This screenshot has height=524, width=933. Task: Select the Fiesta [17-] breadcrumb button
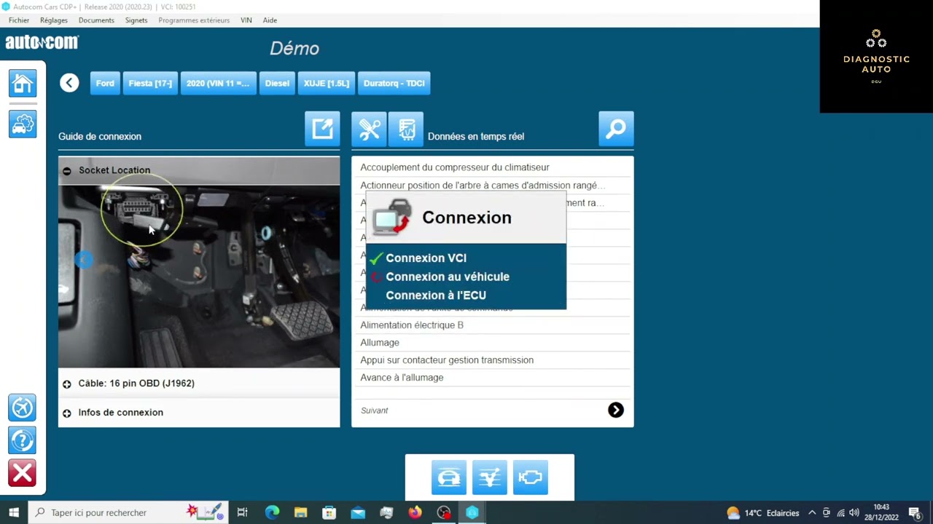coord(150,83)
